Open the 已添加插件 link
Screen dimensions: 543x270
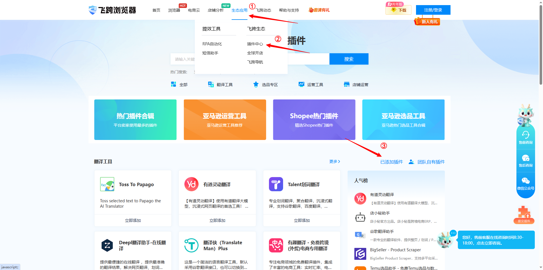(391, 162)
